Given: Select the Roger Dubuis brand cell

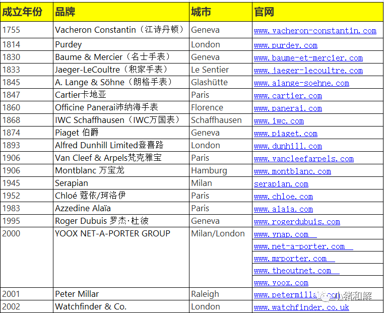Looking at the screenshot, I should tap(121, 221).
